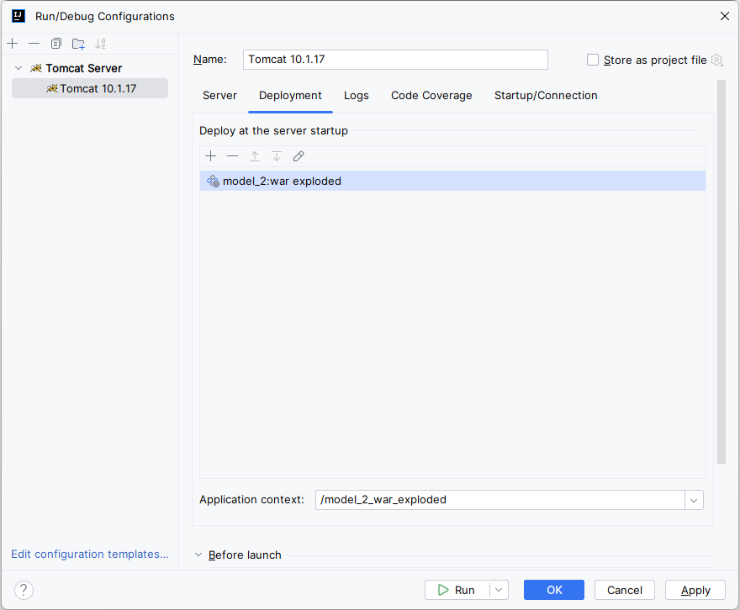
Task: Sort configurations alphabetically
Action: (100, 44)
